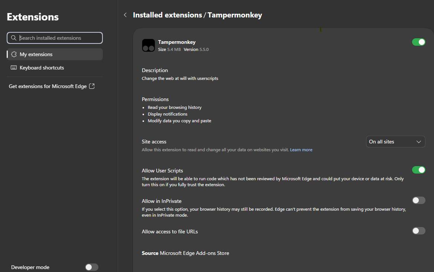Click 'Display notifications' permission
Screen dimensions: 434x272
click(x=167, y=114)
